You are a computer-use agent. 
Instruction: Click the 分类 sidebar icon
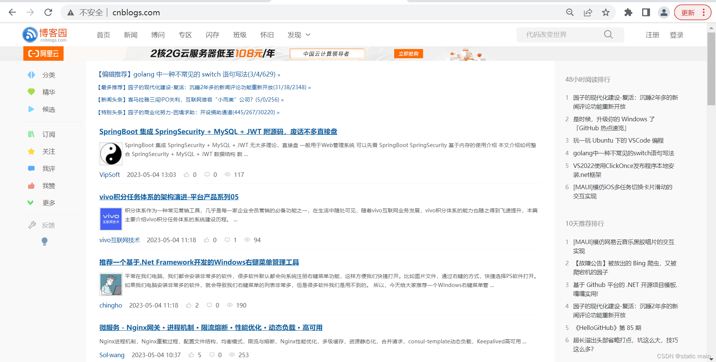31,75
